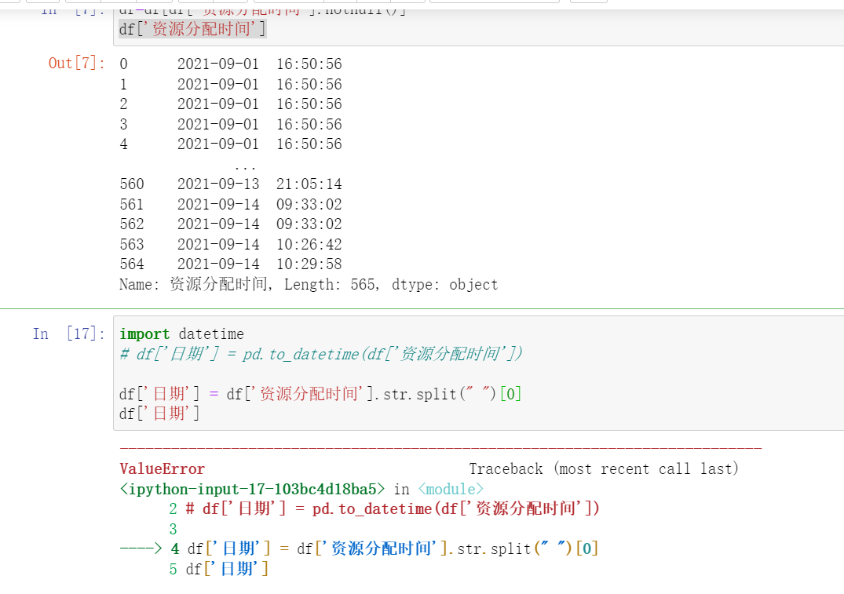Click the In [17] cell prompt

68,333
